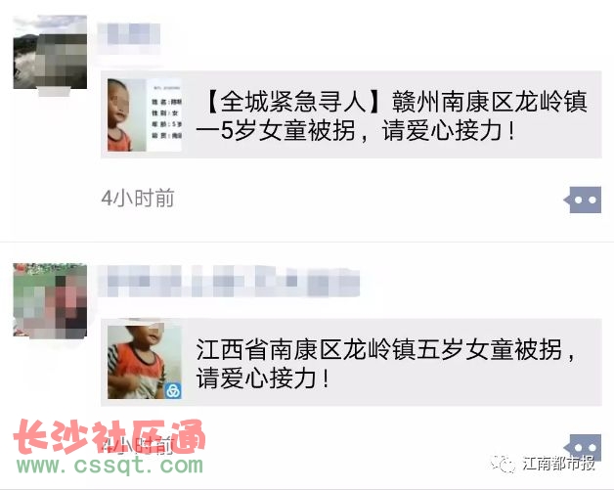Click the 4小时前 timestamp
Screen dimensions: 614x490
click(138, 198)
